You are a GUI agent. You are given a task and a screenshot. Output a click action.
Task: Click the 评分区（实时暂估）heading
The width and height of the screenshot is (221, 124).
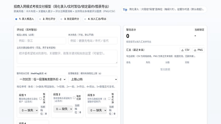[27, 30]
